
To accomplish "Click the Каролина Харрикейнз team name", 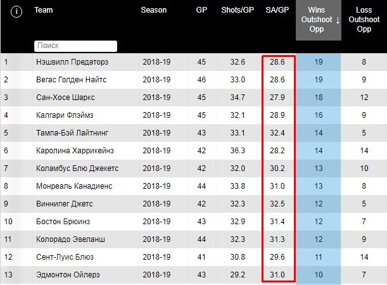I will point(75,151).
